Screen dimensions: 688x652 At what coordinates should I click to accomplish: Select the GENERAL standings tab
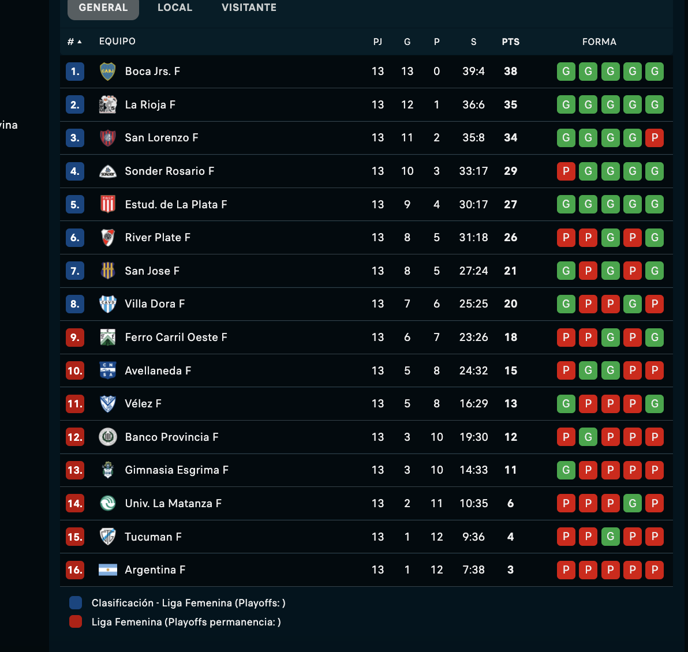(x=103, y=8)
